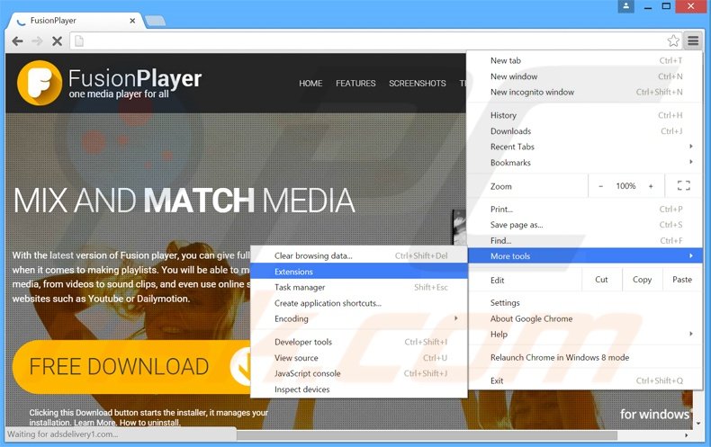Increase zoom with the plus button
This screenshot has width=711, height=447.
coord(651,186)
